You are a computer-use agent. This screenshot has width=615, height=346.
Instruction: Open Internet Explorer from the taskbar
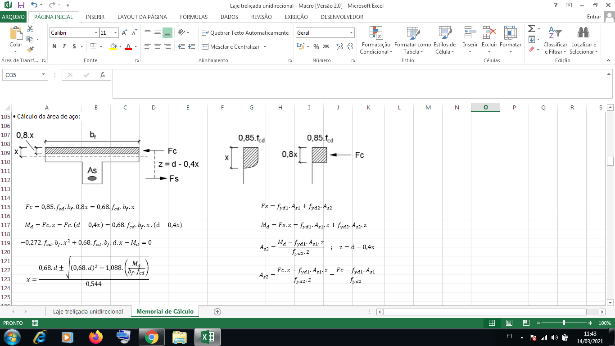(41, 337)
